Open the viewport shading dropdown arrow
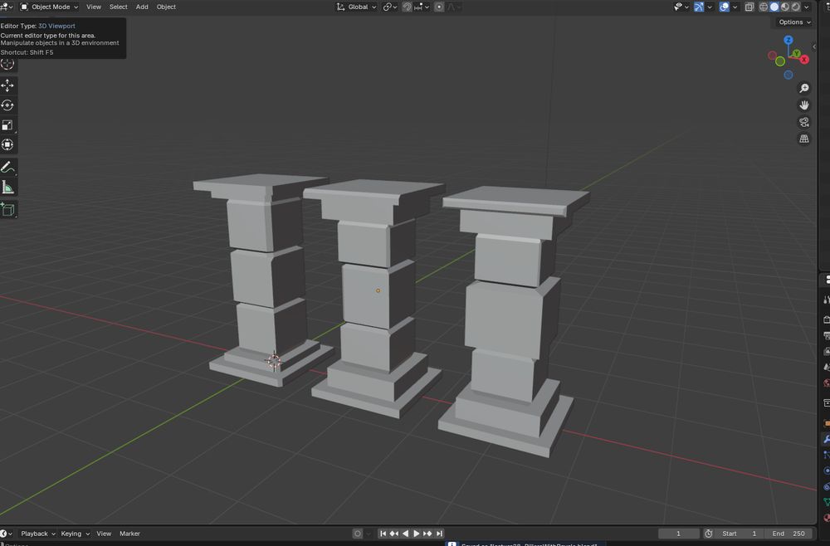The height and width of the screenshot is (546, 830). [x=806, y=7]
